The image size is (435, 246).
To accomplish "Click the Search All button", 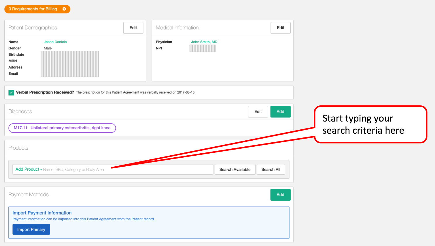I will (x=271, y=169).
